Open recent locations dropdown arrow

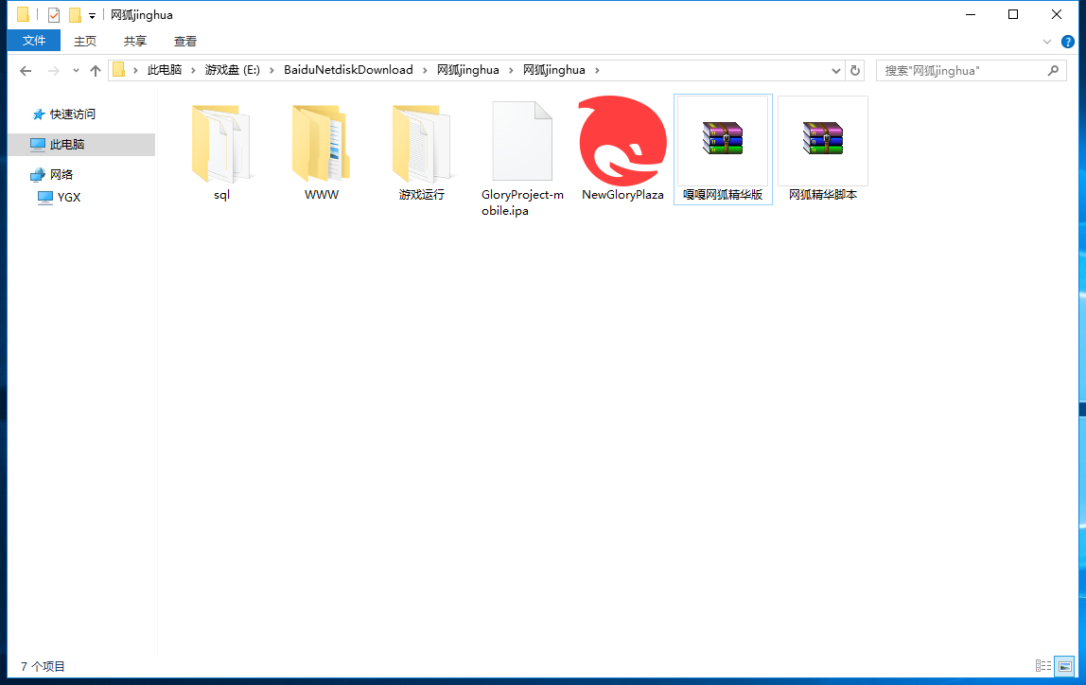pos(76,70)
